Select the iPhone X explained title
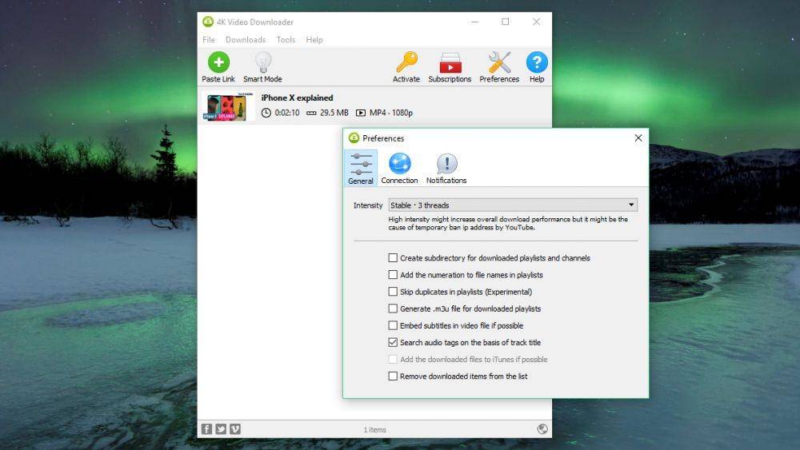This screenshot has width=800, height=450. [297, 98]
